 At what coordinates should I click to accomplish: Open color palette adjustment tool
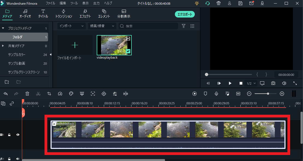[x=71, y=94]
